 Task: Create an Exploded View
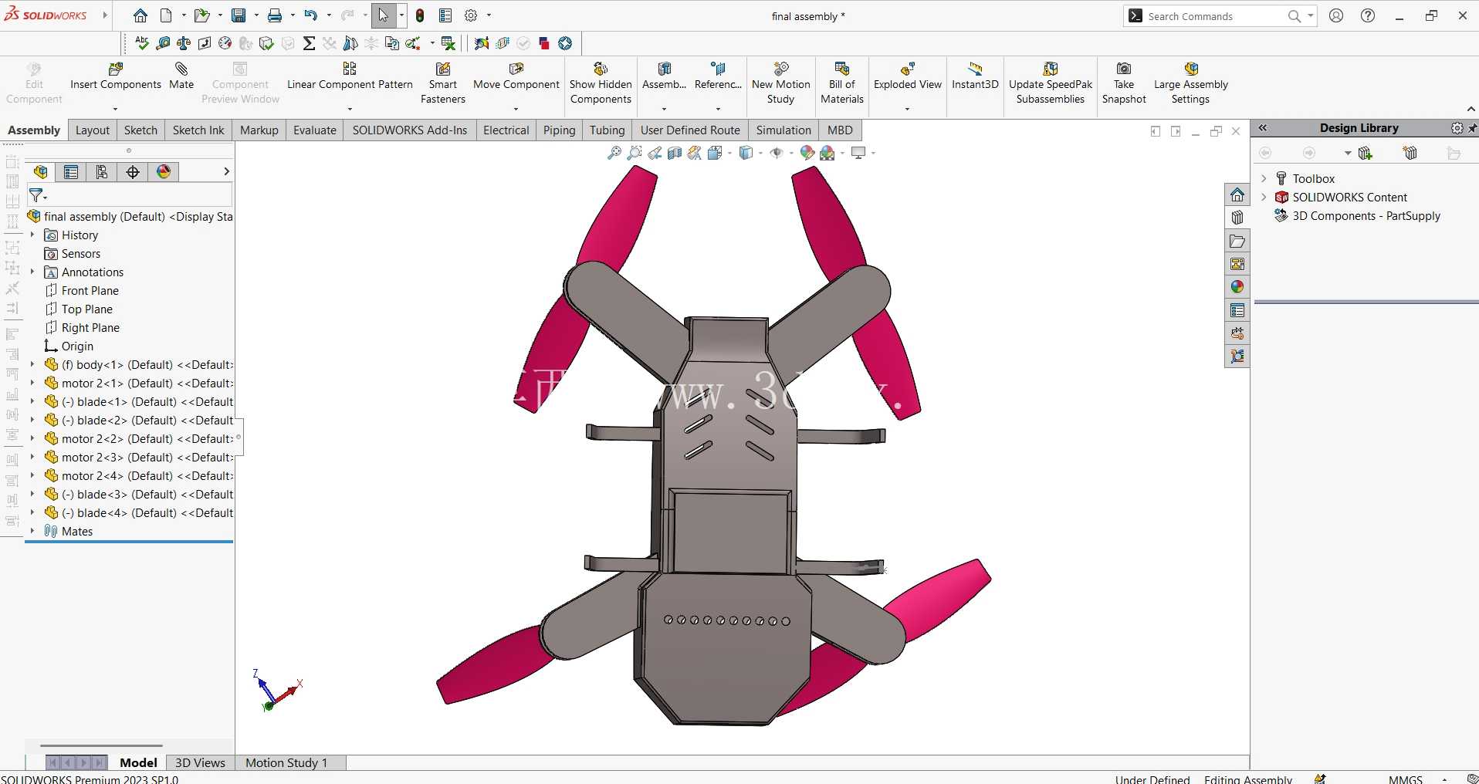tap(908, 76)
